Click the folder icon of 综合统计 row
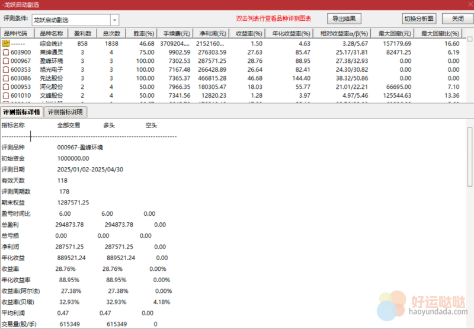This screenshot has height=329, width=474. 6,43
